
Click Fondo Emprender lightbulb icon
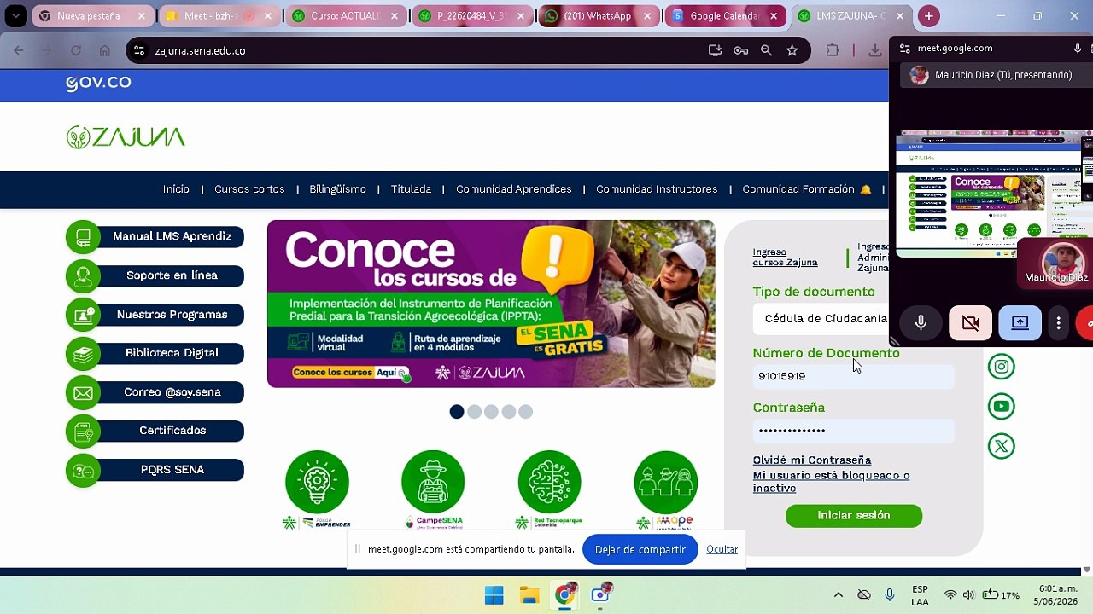(317, 482)
